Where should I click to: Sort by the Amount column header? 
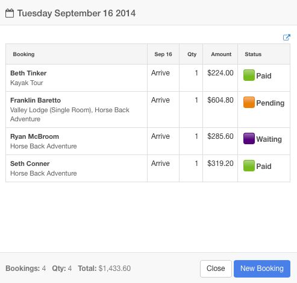[221, 54]
